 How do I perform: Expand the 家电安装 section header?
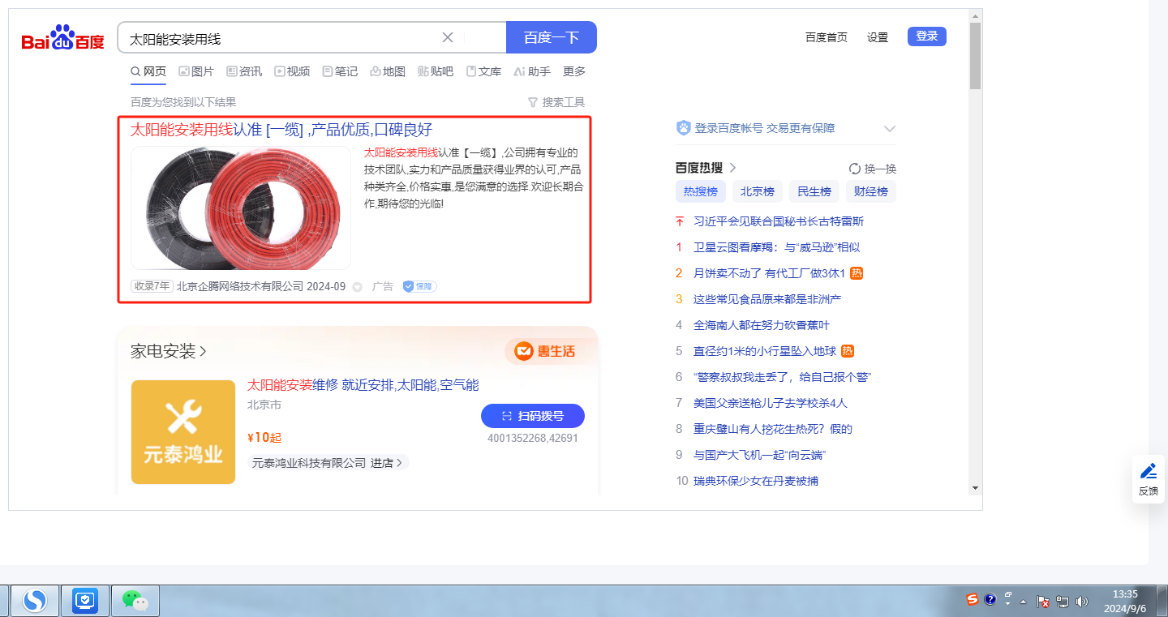170,351
